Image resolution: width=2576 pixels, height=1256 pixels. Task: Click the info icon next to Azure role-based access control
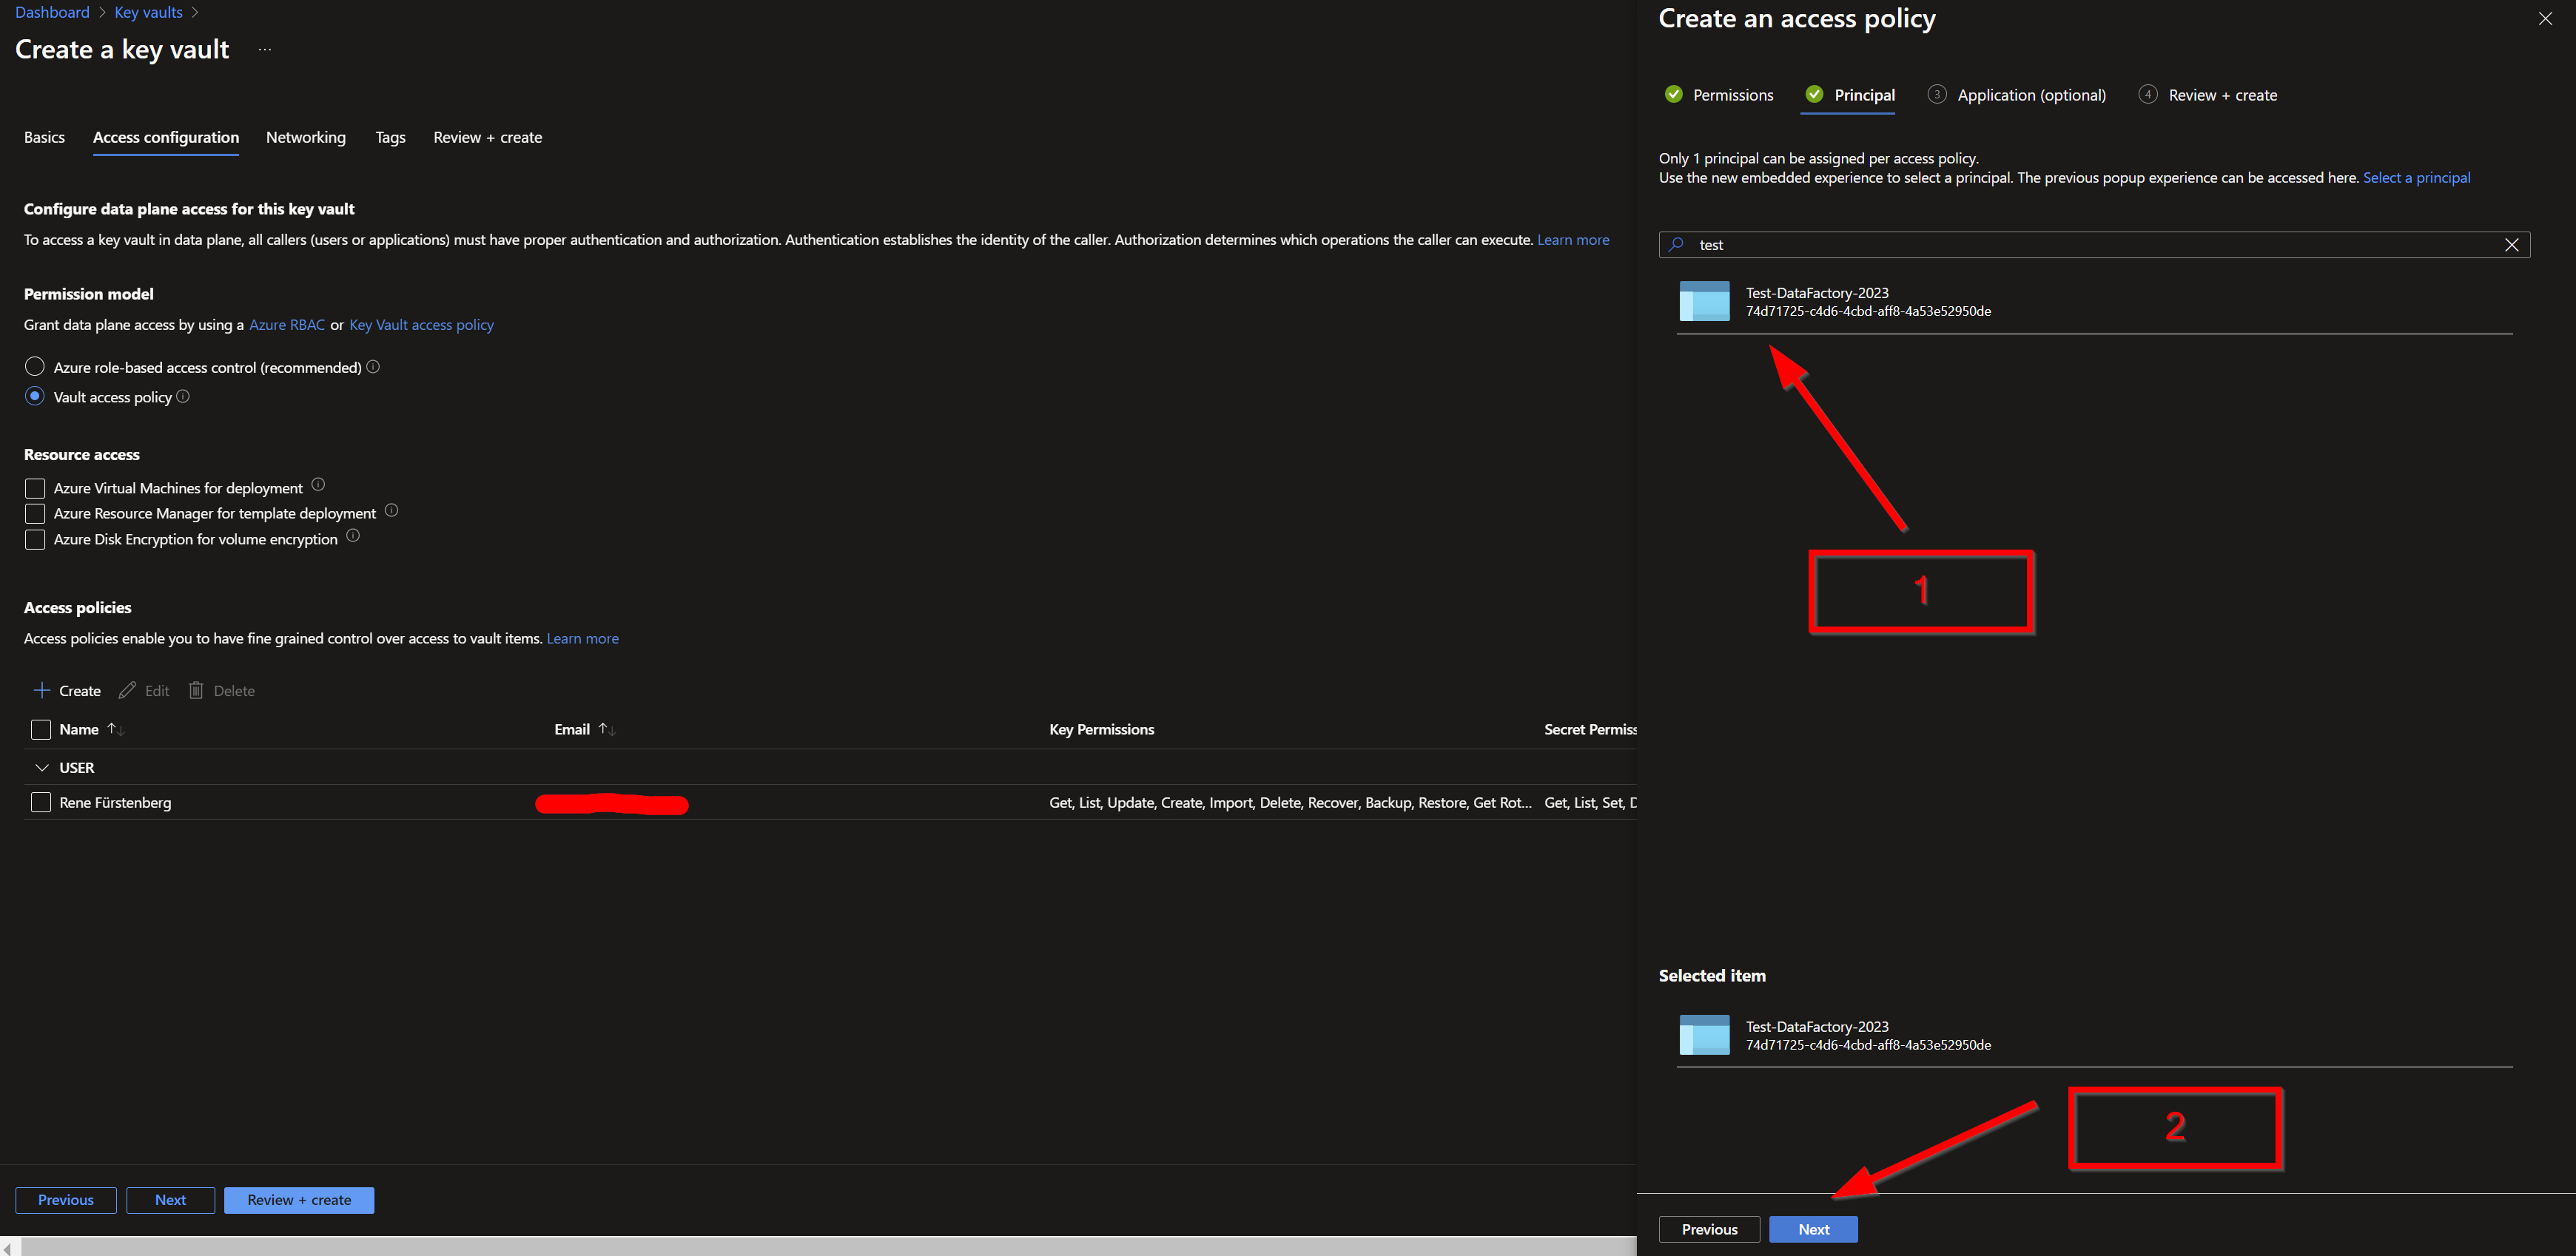[x=373, y=367]
